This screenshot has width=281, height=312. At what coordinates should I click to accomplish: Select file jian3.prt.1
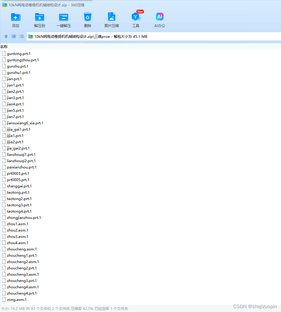(x=13, y=98)
